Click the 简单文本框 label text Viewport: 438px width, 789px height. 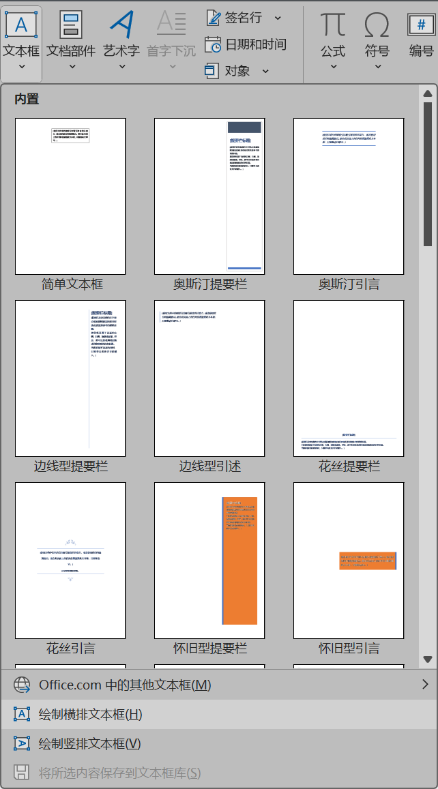point(72,284)
